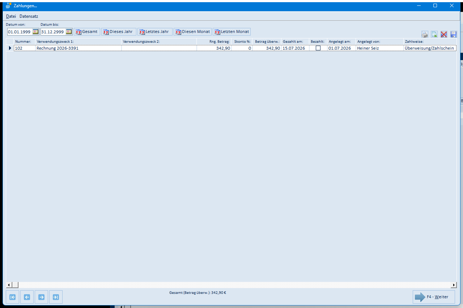Go to the previous record

click(27, 297)
